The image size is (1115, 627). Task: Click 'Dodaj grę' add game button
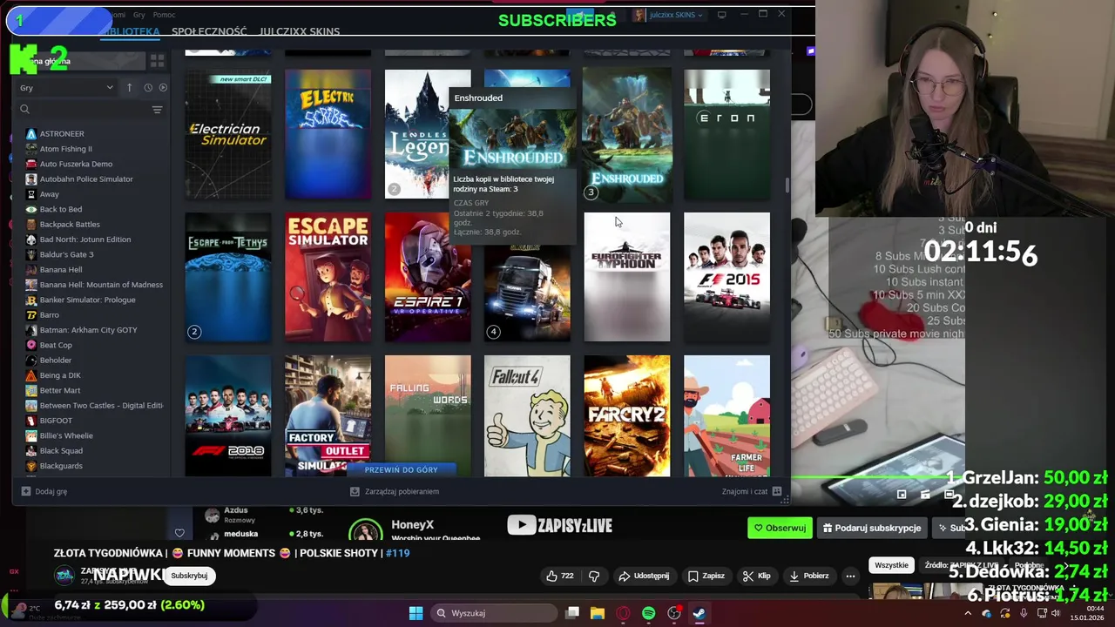click(44, 491)
